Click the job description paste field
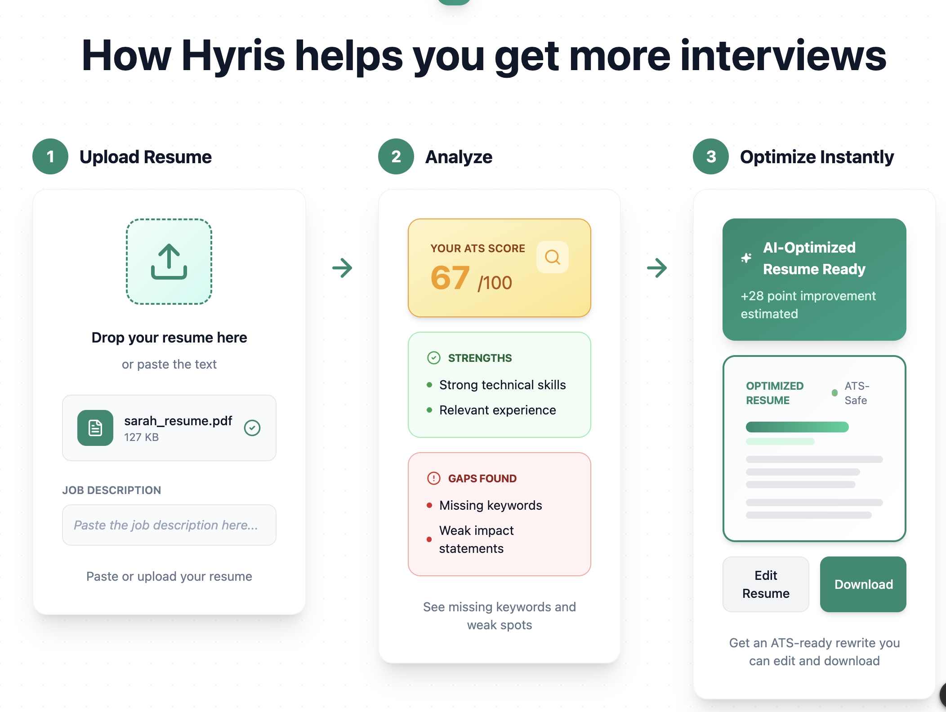Image resolution: width=946 pixels, height=712 pixels. pyautogui.click(x=169, y=525)
